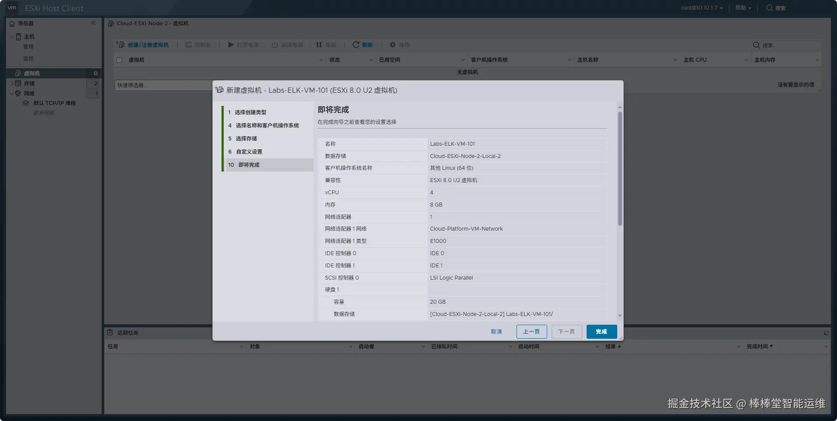Open the 主机内存 column dropdown arrow
This screenshot has height=421, width=837.
(x=817, y=60)
